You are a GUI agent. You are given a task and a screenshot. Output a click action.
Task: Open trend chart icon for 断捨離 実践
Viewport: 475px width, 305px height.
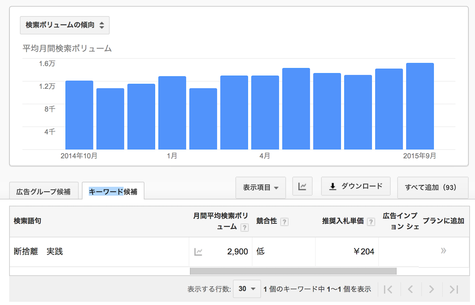198,252
